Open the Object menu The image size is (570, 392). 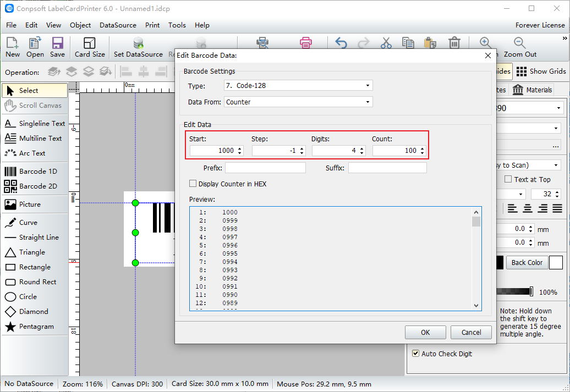click(x=80, y=25)
